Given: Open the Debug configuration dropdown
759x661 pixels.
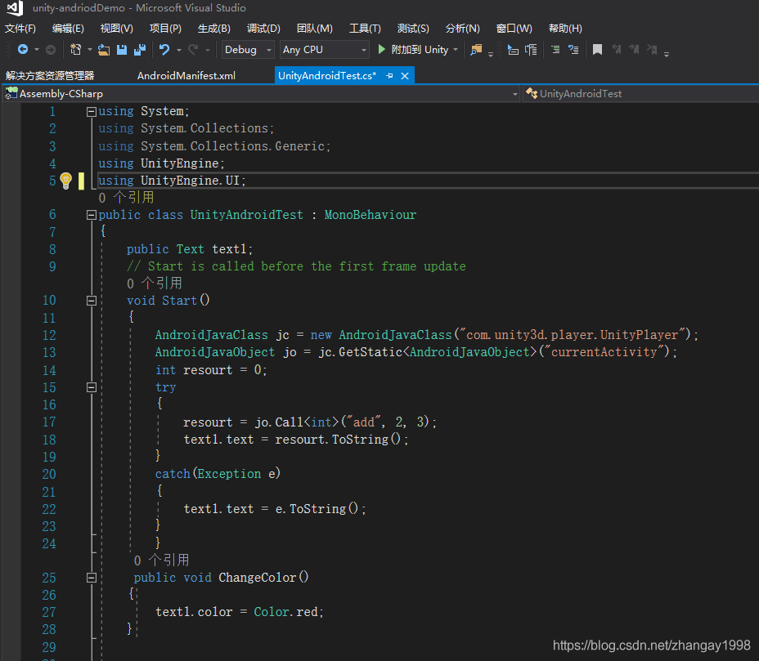Looking at the screenshot, I should tap(249, 50).
